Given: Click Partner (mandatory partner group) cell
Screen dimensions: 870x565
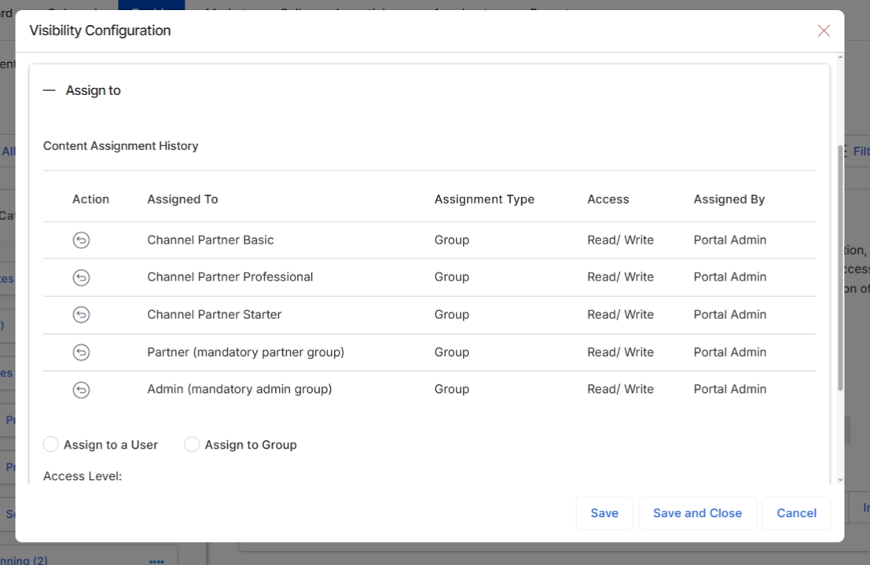Looking at the screenshot, I should tap(245, 352).
